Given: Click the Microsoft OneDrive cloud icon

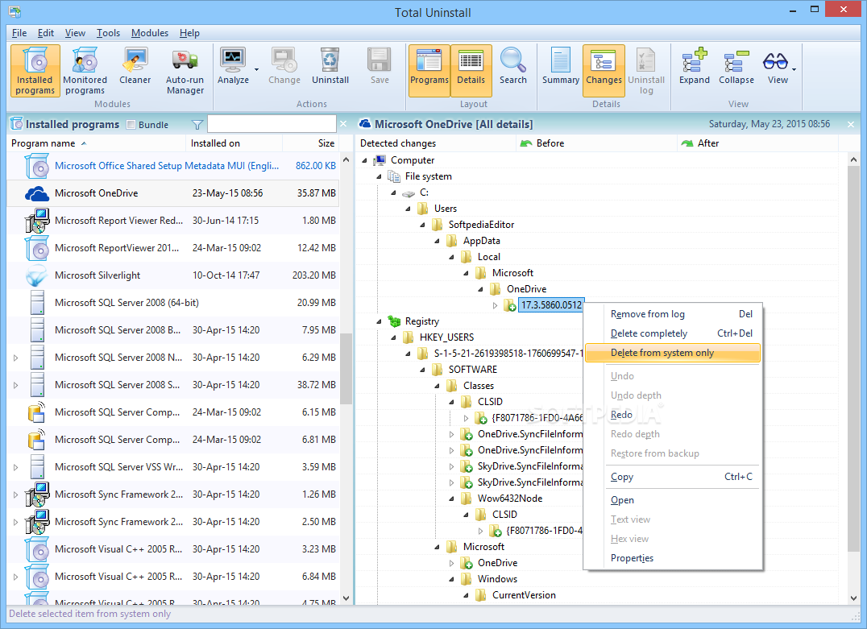Looking at the screenshot, I should (37, 193).
